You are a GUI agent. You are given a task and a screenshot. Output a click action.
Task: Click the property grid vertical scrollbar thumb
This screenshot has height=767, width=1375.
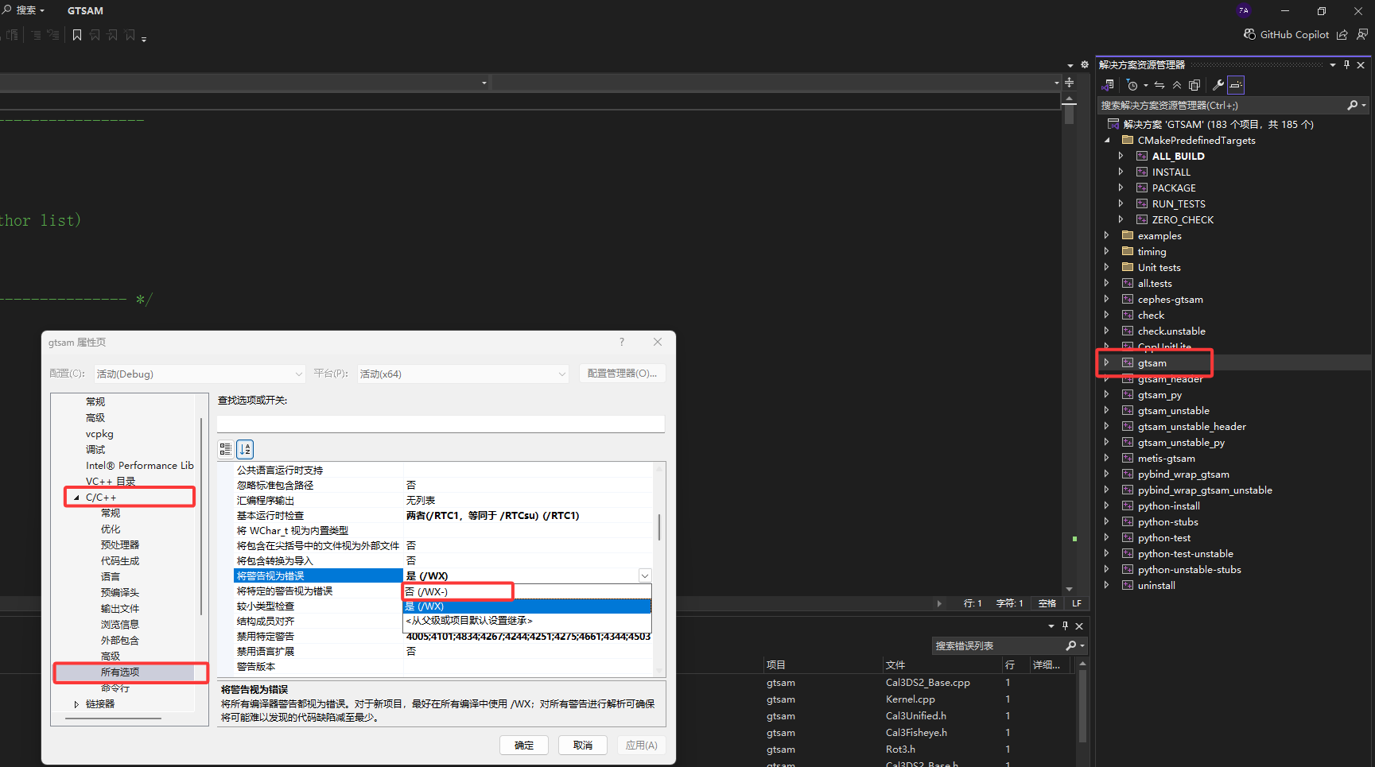pos(659,527)
